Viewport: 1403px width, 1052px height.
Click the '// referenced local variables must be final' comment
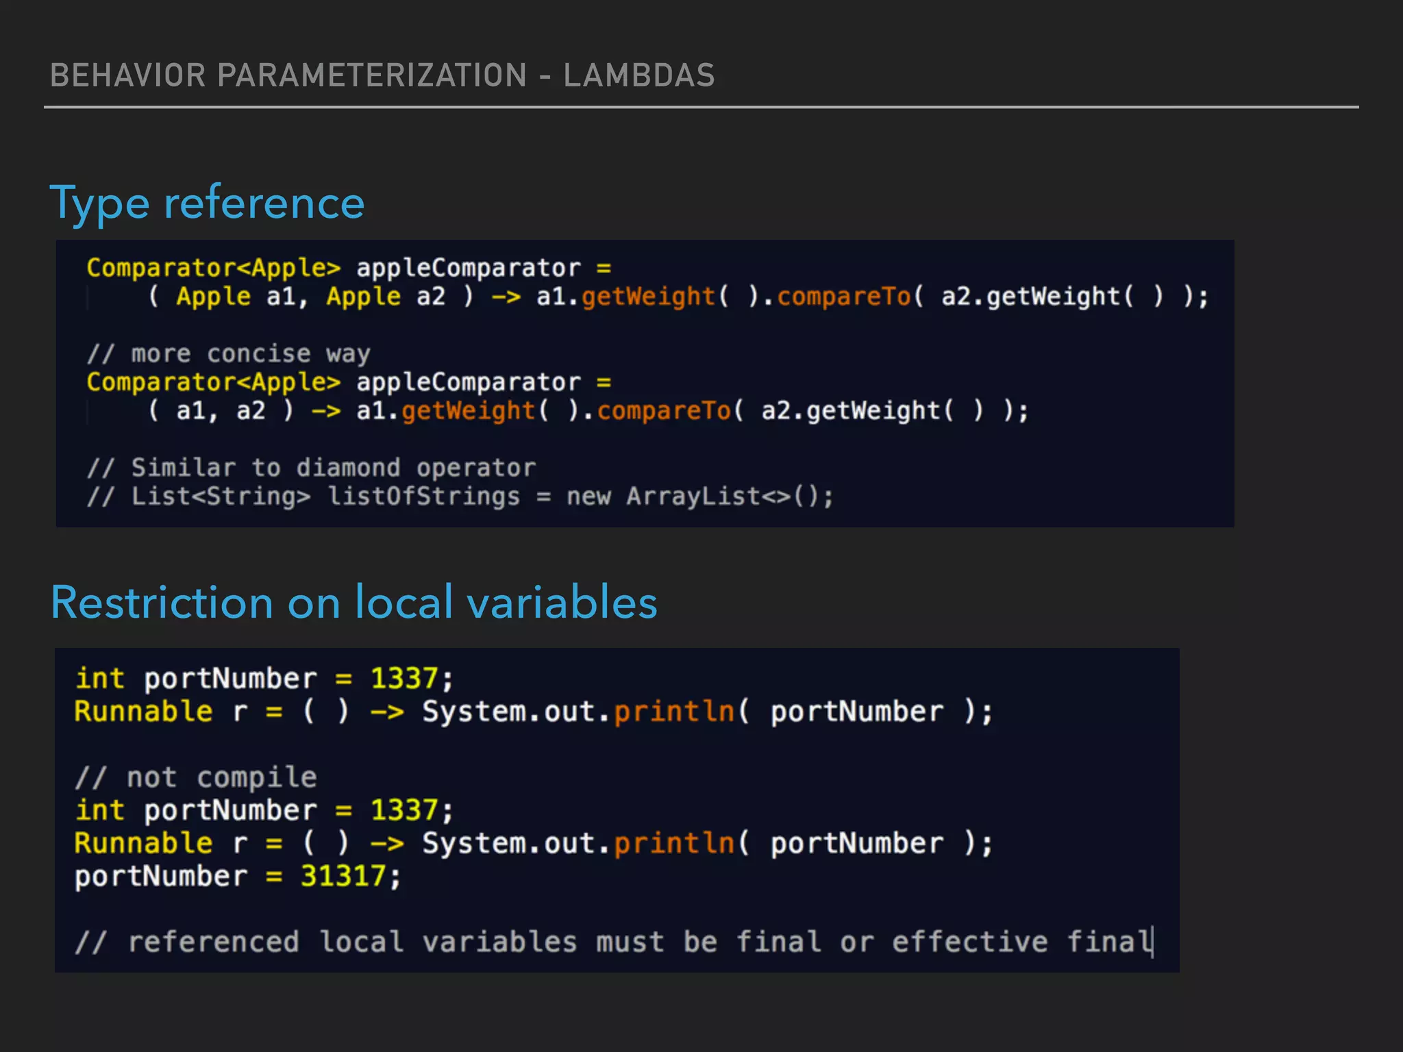pos(614,942)
